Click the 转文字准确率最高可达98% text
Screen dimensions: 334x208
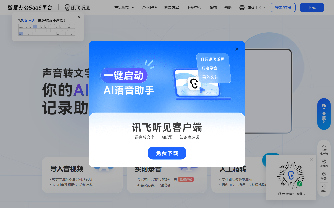pyautogui.click(x=72, y=179)
